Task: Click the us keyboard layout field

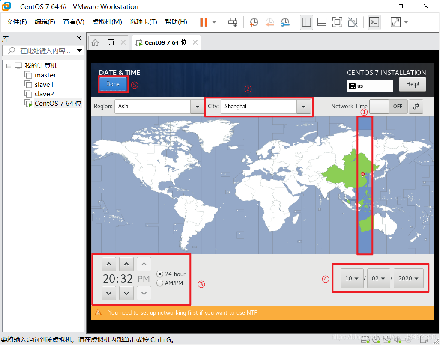Action: (x=370, y=86)
